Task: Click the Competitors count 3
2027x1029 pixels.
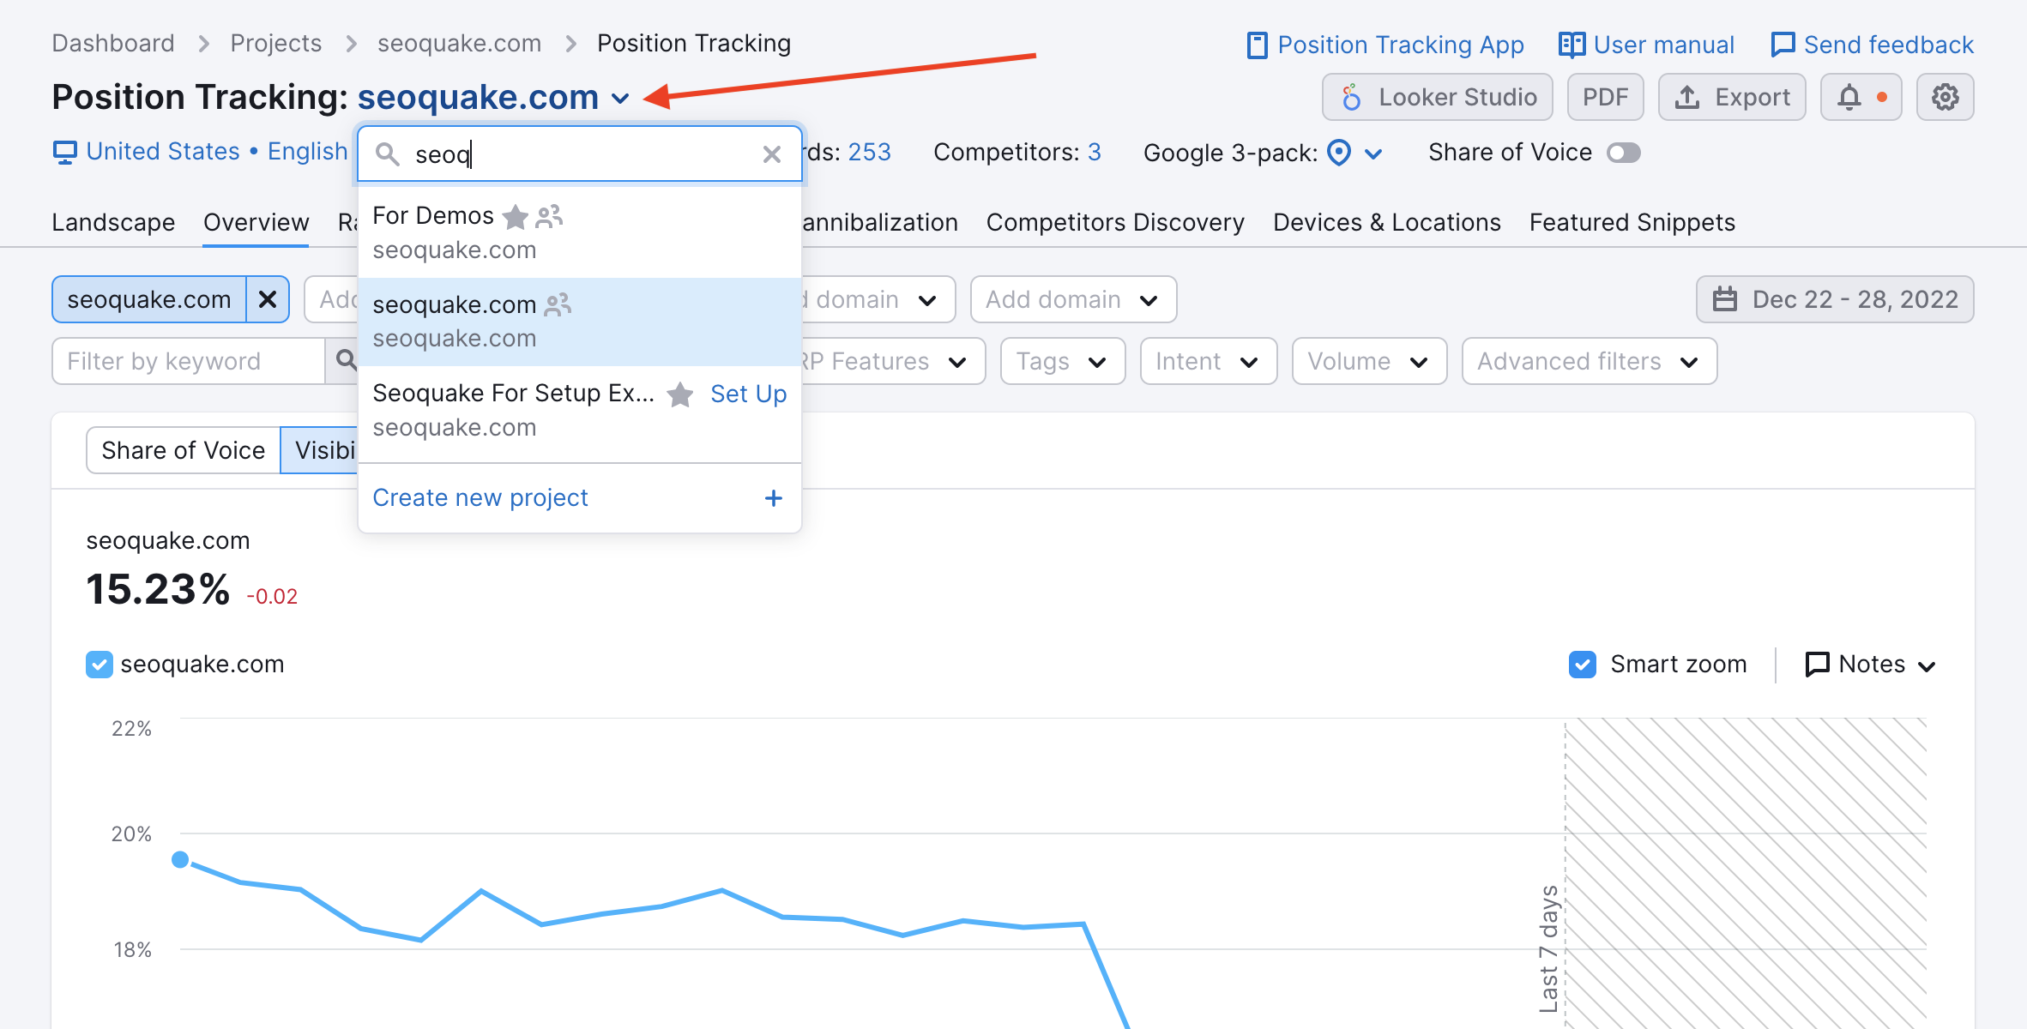Action: [1095, 152]
